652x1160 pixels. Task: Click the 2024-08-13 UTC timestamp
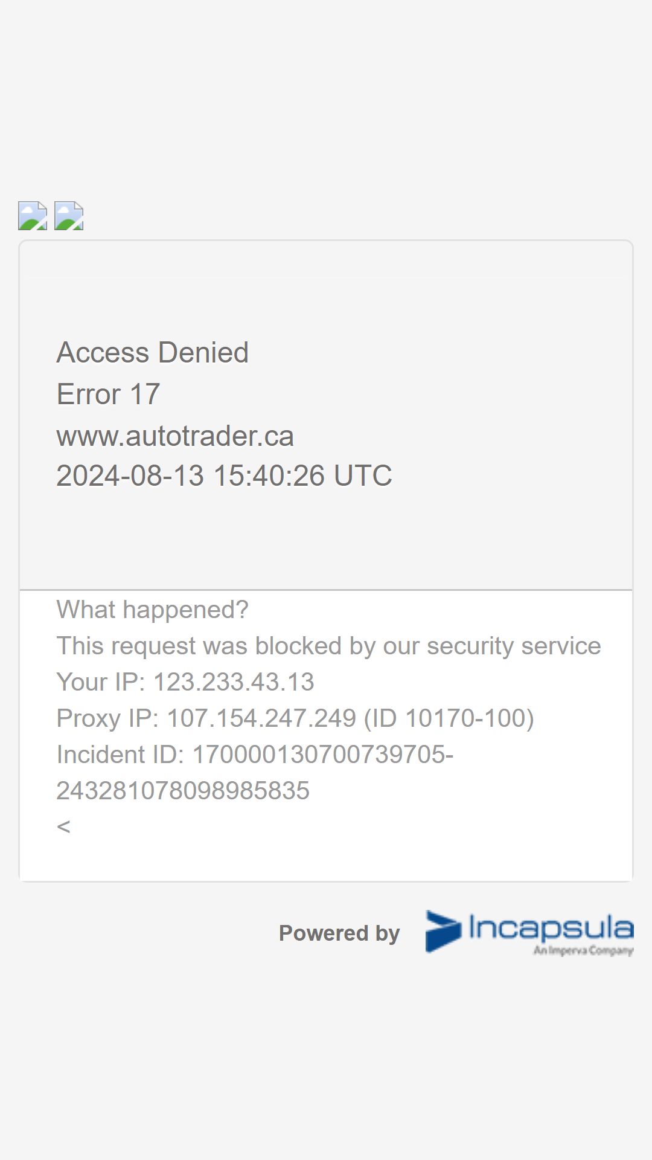(x=224, y=475)
